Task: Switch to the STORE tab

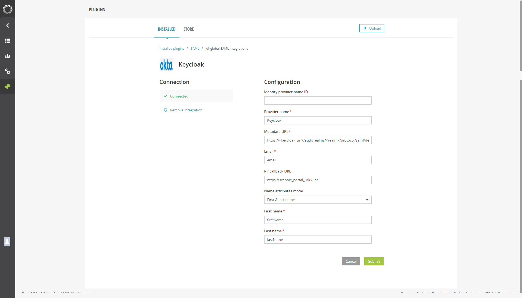Action: tap(188, 29)
